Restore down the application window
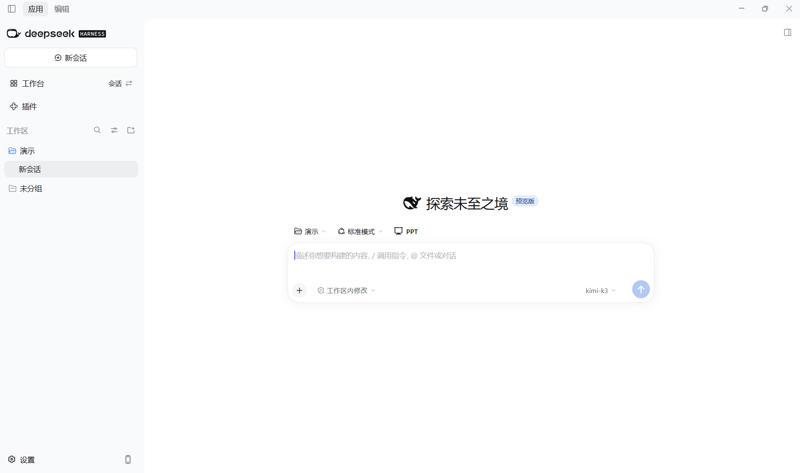 pyautogui.click(x=765, y=9)
